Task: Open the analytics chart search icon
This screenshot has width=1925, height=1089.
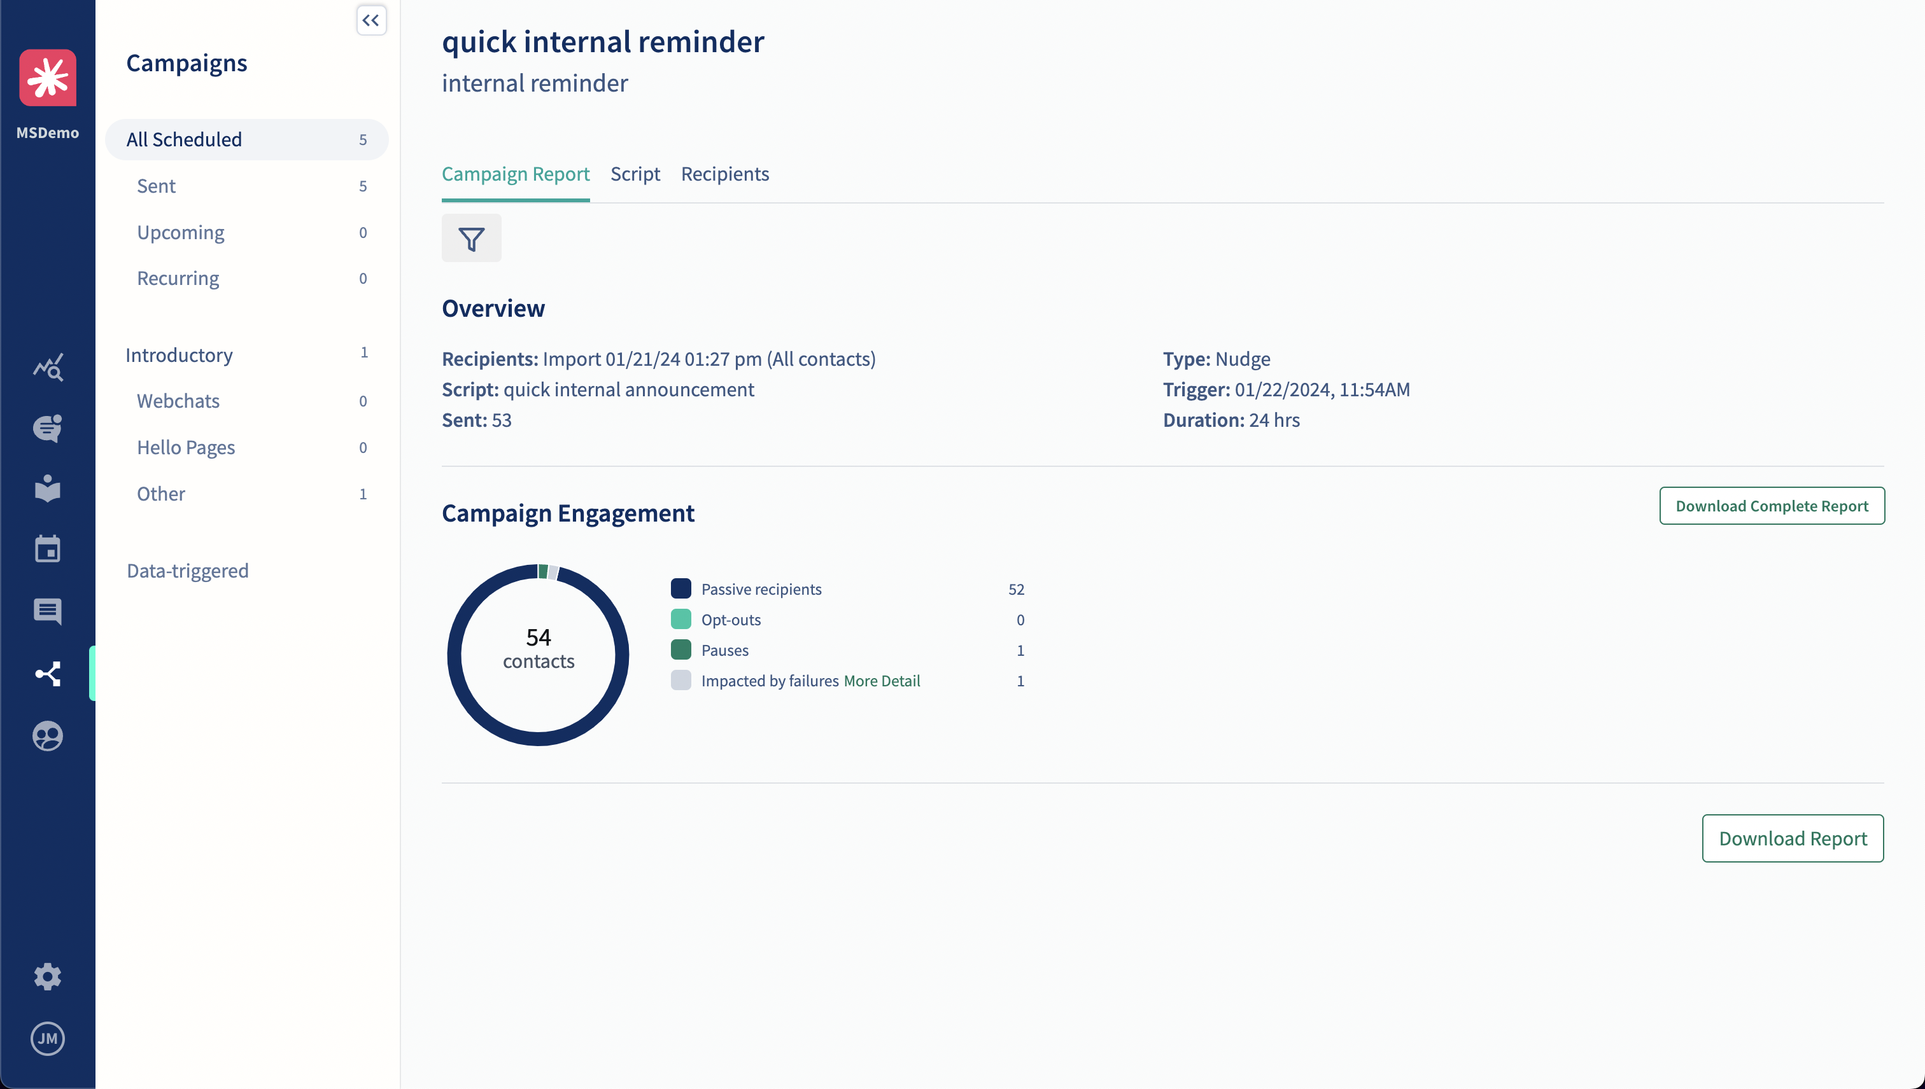Action: [47, 367]
